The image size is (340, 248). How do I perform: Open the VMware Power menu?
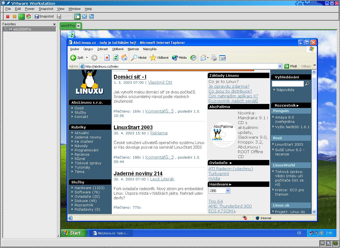click(30, 9)
